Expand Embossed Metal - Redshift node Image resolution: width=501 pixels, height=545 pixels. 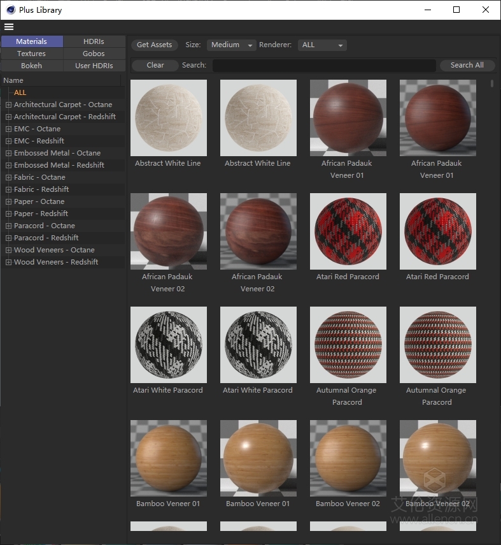click(9, 165)
